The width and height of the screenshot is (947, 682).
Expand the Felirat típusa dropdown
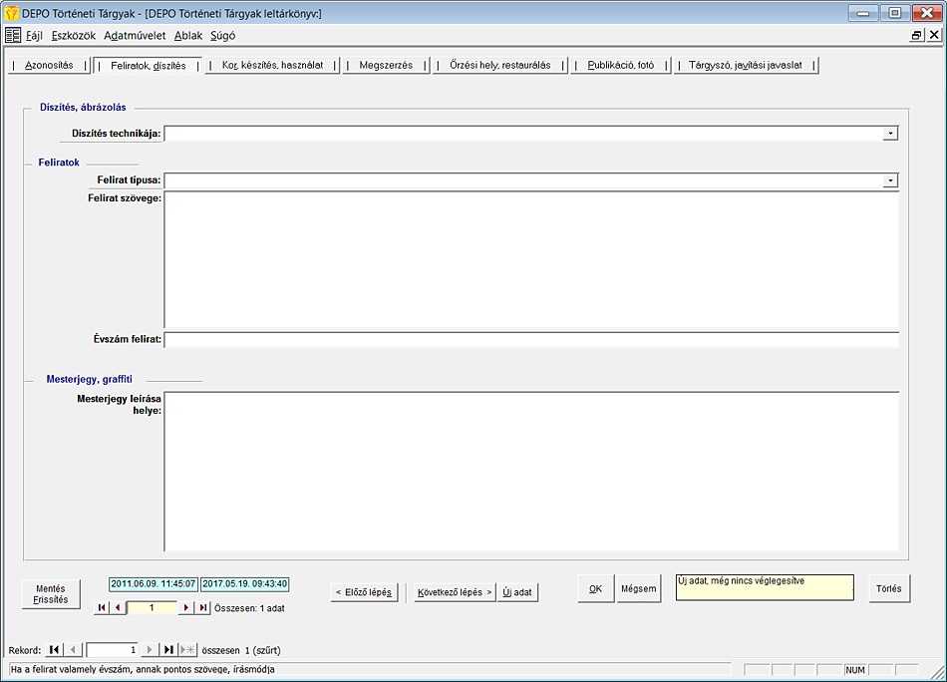click(890, 180)
